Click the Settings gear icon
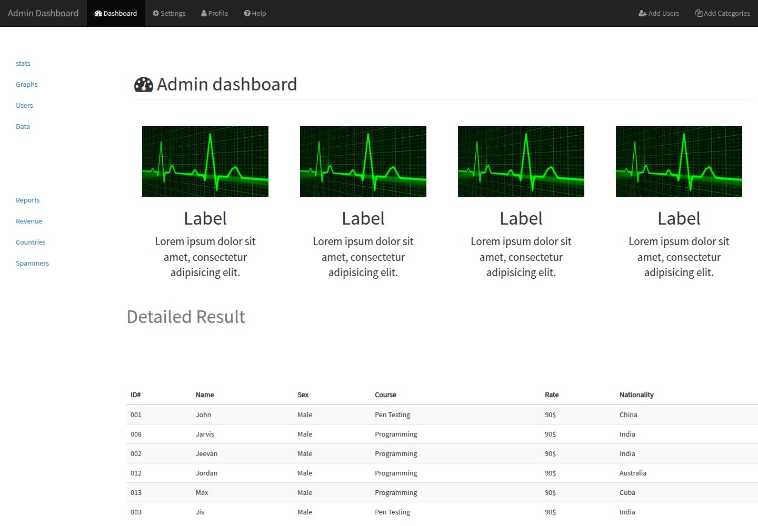 pos(156,13)
